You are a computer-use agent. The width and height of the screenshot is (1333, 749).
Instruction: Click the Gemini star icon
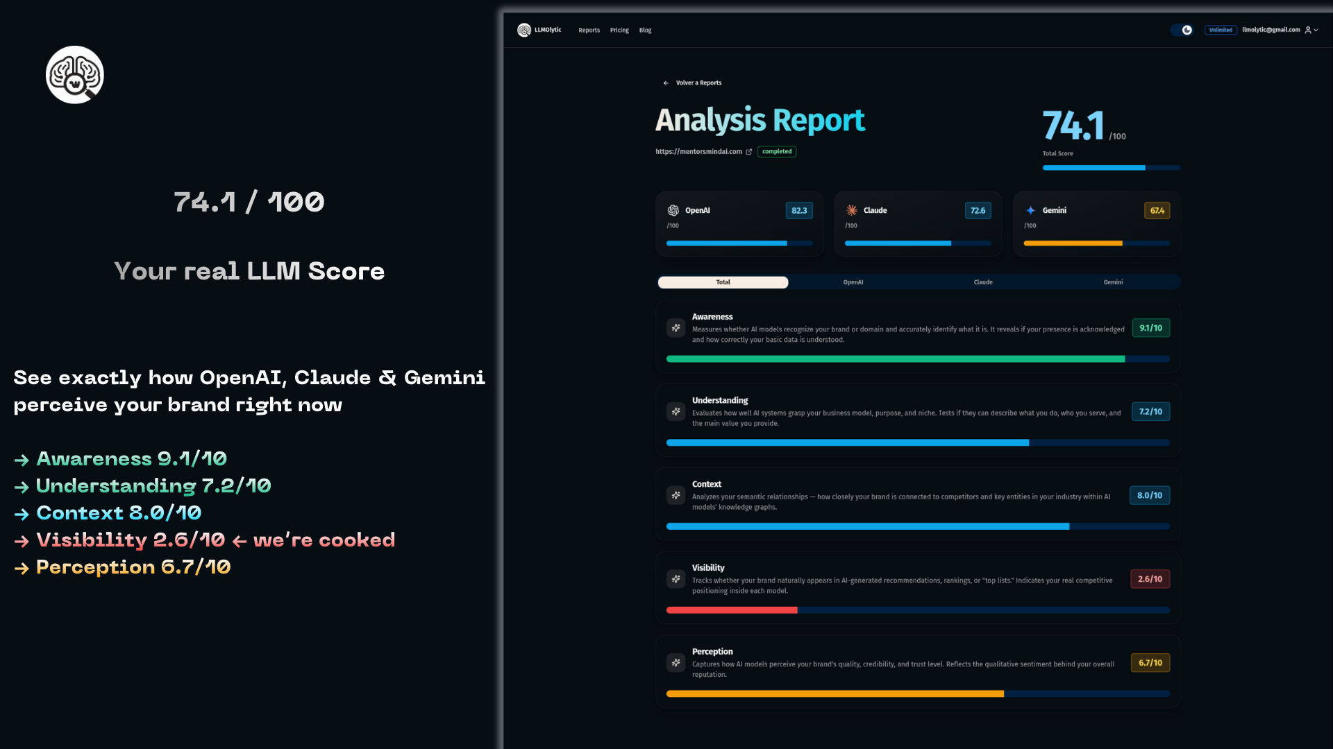pos(1031,210)
